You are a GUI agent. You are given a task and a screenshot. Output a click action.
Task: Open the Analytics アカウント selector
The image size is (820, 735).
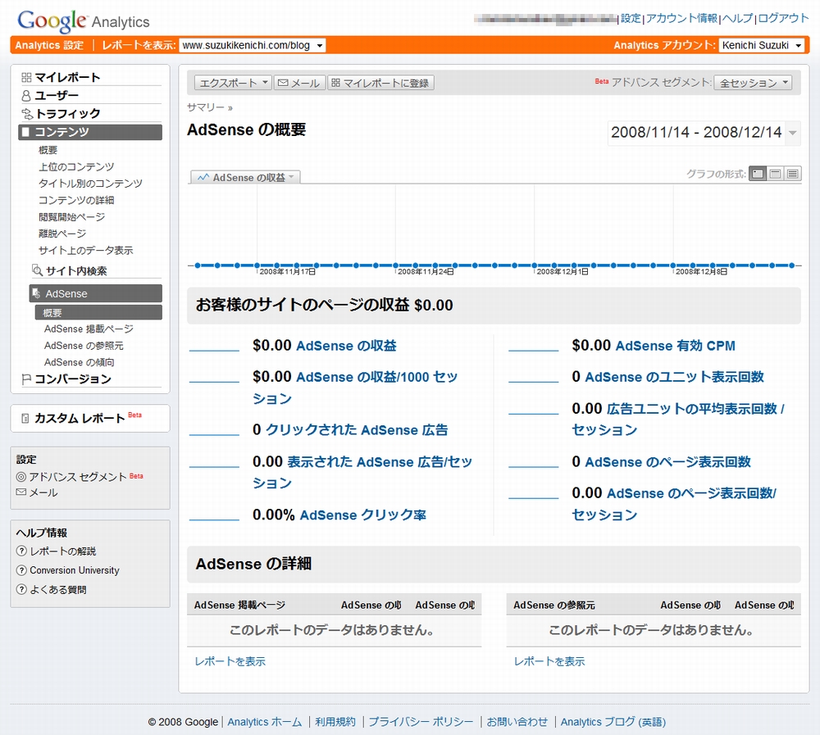761,45
